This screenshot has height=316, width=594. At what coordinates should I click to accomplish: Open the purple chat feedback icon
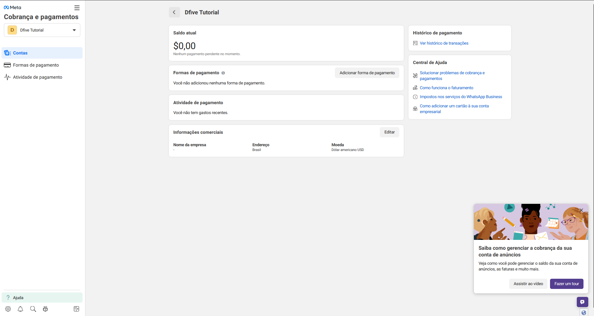(582, 302)
